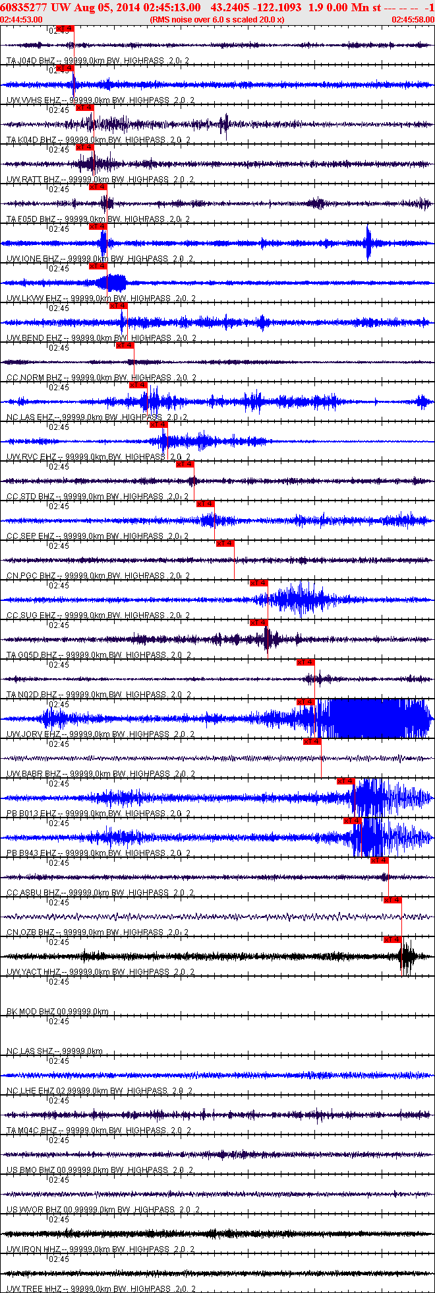Click the red pick marker on TA J04D trace
The width and height of the screenshot is (435, 1293).
point(65,28)
